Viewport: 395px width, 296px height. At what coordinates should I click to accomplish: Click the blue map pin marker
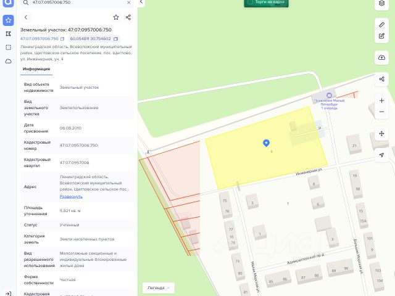266,143
